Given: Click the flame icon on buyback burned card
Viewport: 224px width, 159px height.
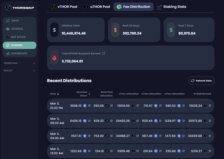Looking at the screenshot, I should (x=54, y=58).
